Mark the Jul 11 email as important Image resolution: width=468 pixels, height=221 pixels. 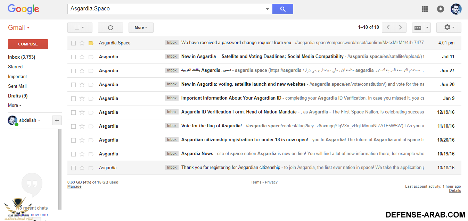(91, 57)
